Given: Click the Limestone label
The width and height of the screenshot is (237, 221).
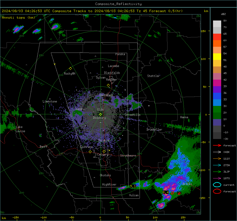Looking at the screenshot, I should (50, 101).
